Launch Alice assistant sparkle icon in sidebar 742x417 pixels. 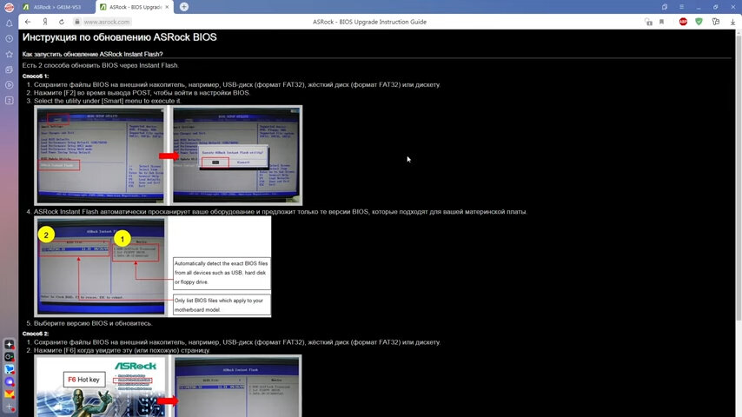[9, 344]
